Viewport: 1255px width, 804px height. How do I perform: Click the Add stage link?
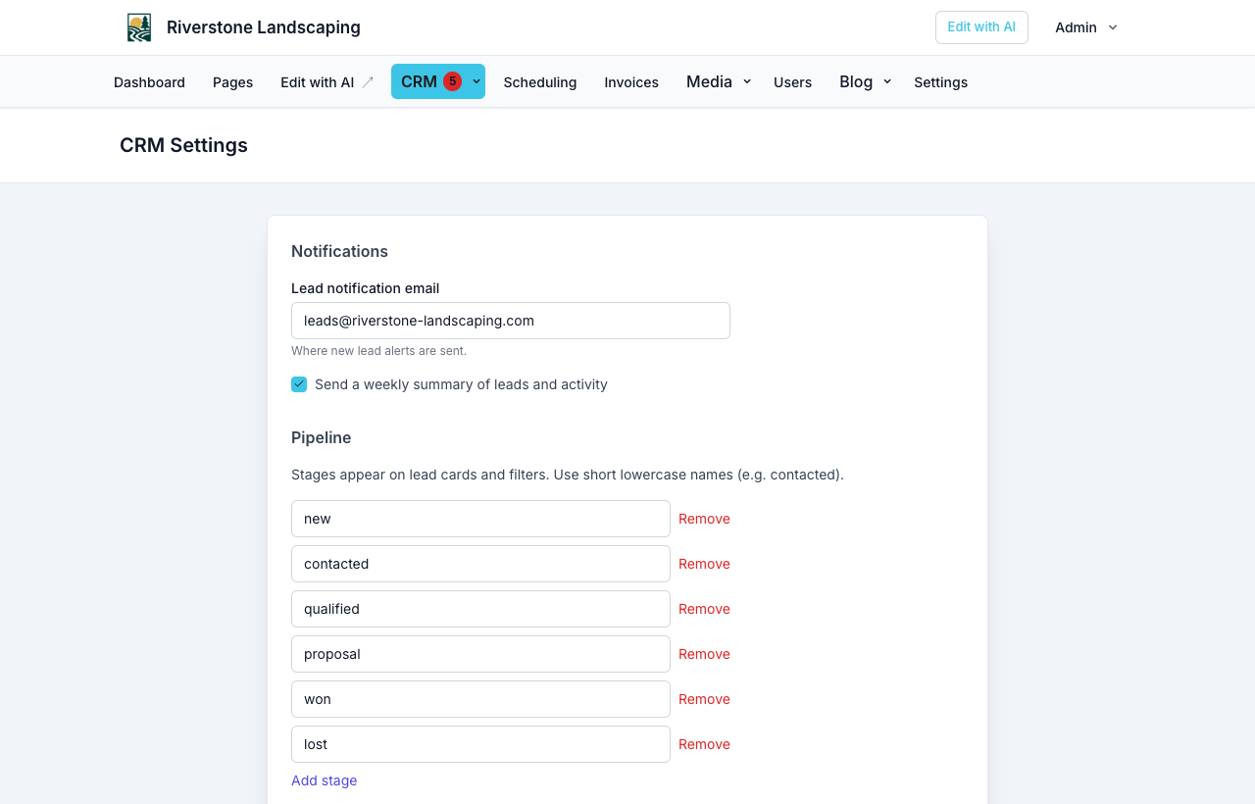pos(324,780)
